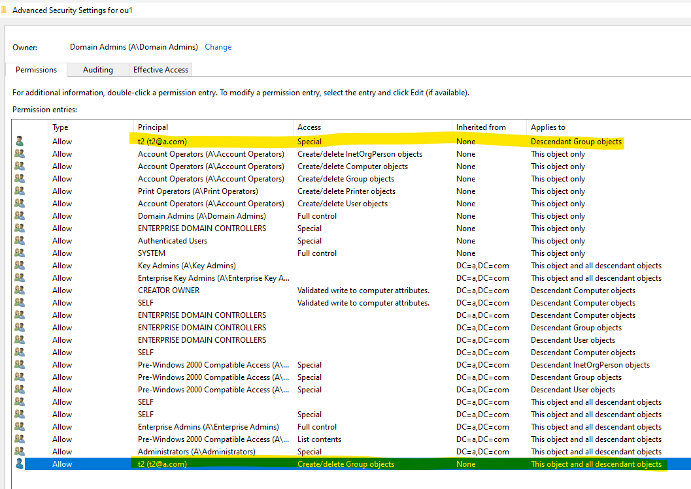Sort by the Type column header
This screenshot has height=489, width=691.
click(x=90, y=127)
